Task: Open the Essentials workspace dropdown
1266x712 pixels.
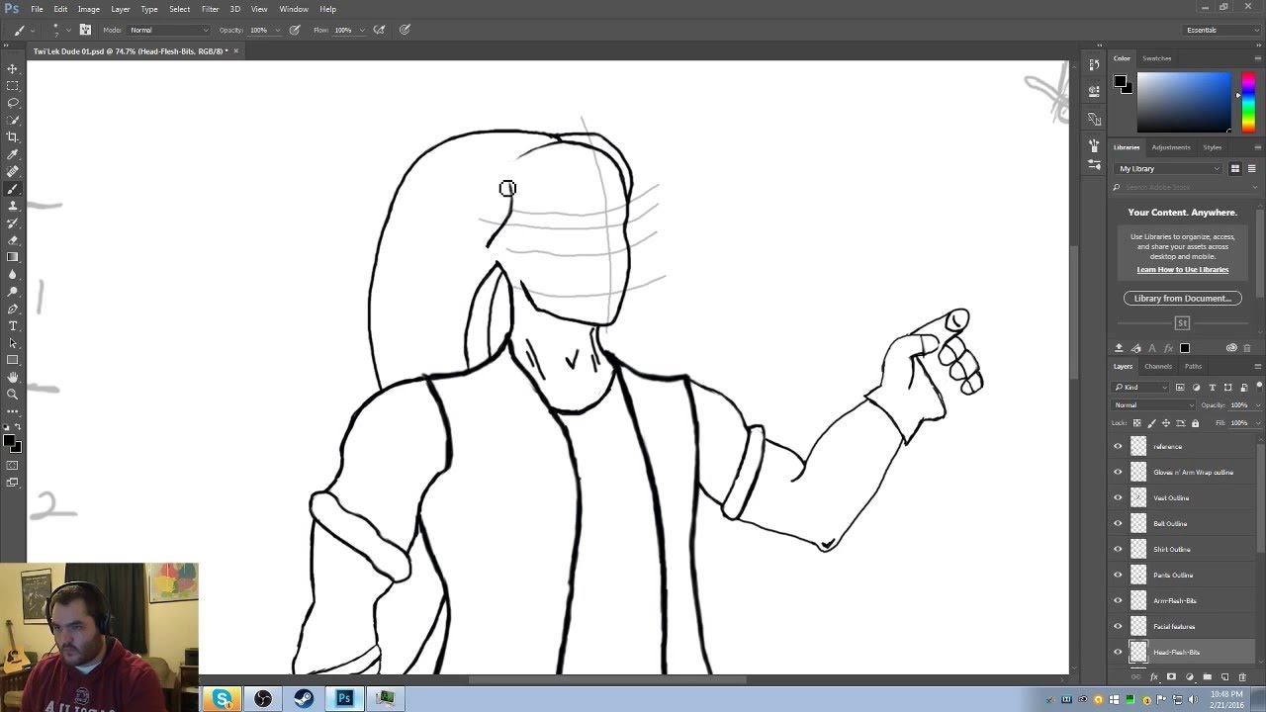Action: tap(1221, 30)
